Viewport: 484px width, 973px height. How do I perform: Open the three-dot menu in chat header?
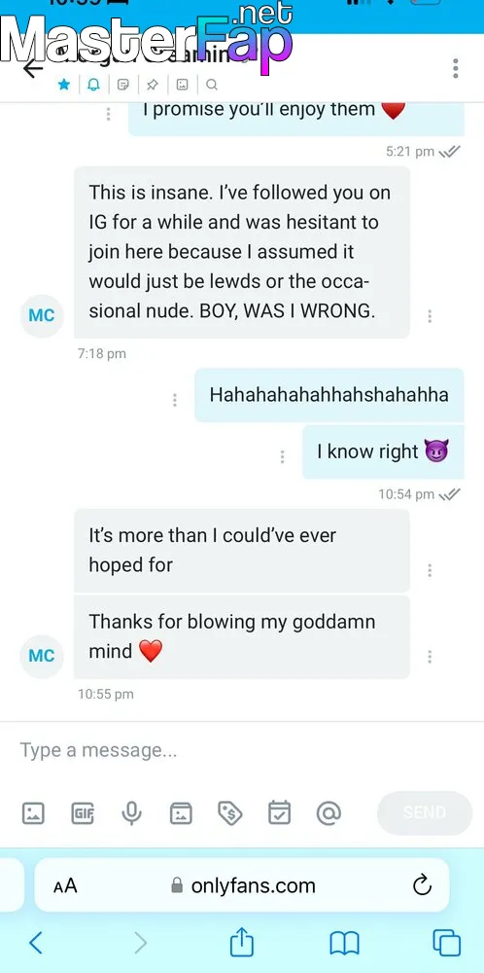coord(456,68)
